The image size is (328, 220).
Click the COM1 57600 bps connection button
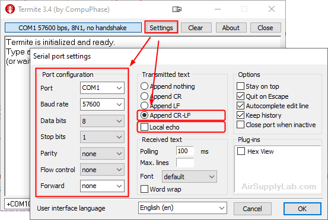pyautogui.click(x=73, y=28)
